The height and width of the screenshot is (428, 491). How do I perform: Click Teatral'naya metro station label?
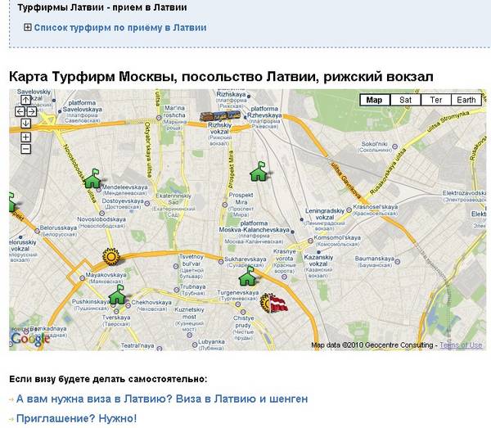click(137, 345)
